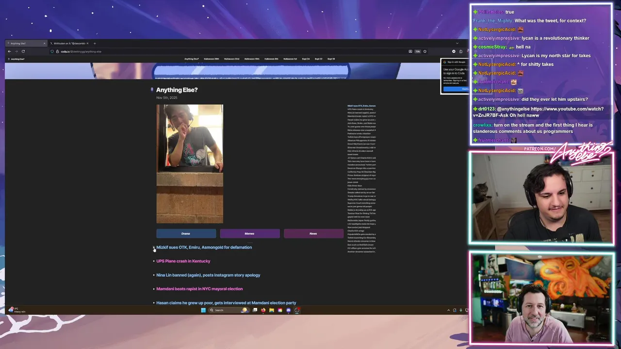Click the Nov 5th, 2025 date text
The width and height of the screenshot is (621, 349).
[166, 97]
